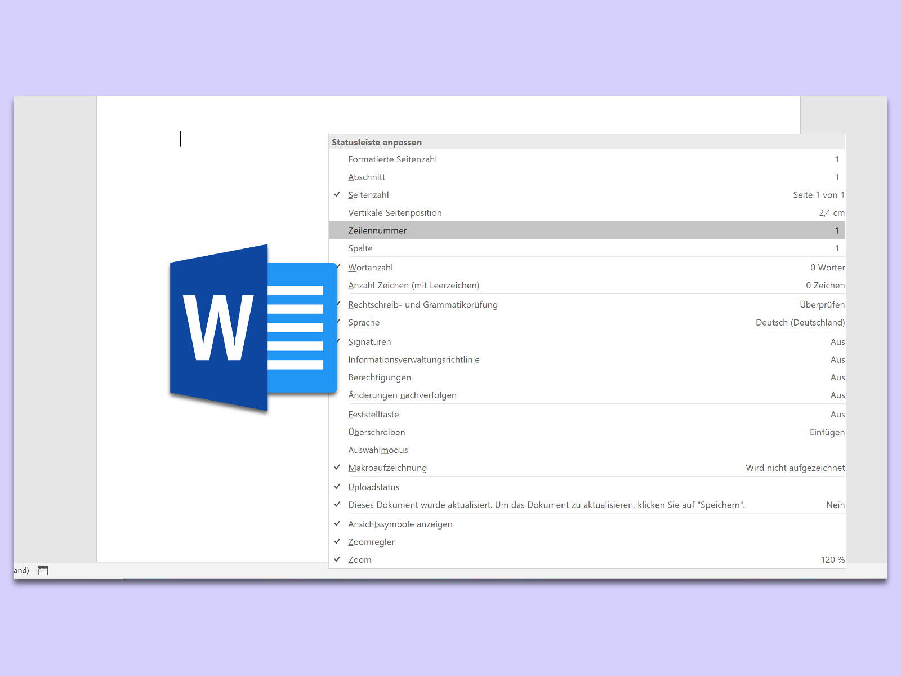The height and width of the screenshot is (676, 901).
Task: Uncheck Ansichtssymbole anzeigen
Action: click(587, 524)
